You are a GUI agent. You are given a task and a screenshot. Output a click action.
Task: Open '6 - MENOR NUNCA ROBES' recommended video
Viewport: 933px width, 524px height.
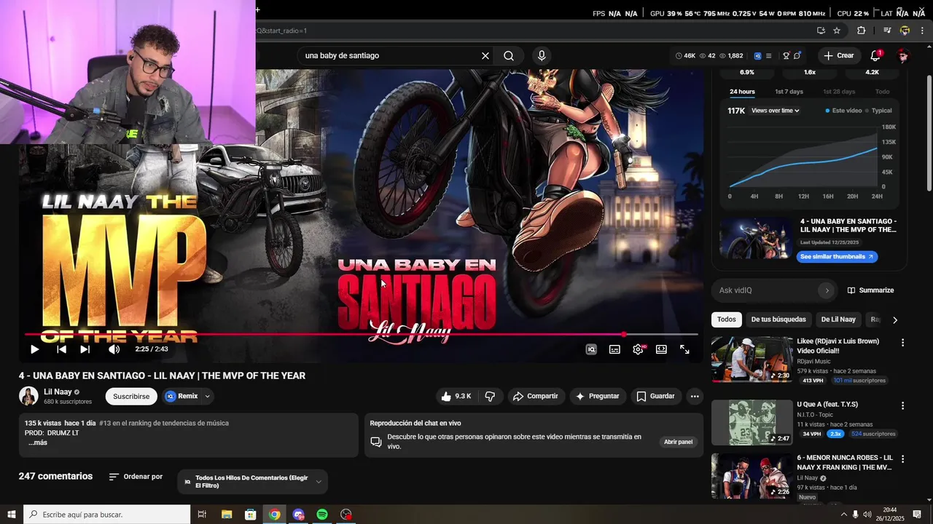tap(752, 476)
